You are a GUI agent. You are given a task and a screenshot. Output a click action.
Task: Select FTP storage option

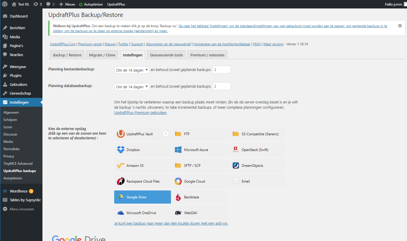click(x=200, y=134)
